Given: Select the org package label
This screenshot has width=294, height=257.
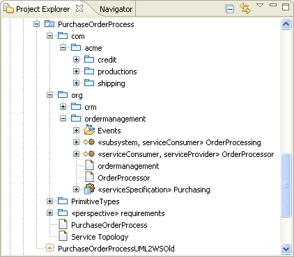Looking at the screenshot, I should [x=77, y=96].
